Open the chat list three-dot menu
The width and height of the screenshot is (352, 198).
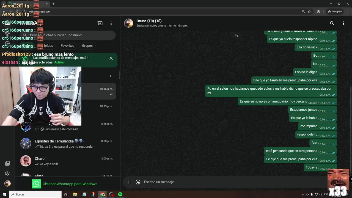click(111, 23)
